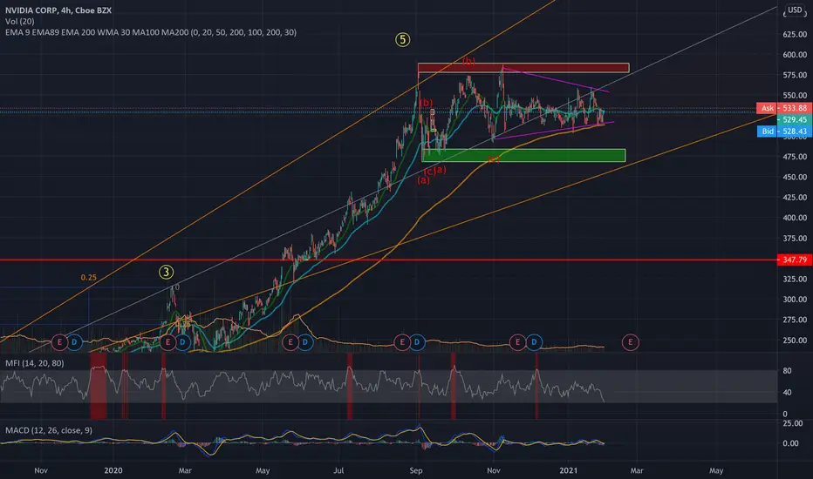Click the first D dividend marker after Nov 2019

(74, 341)
